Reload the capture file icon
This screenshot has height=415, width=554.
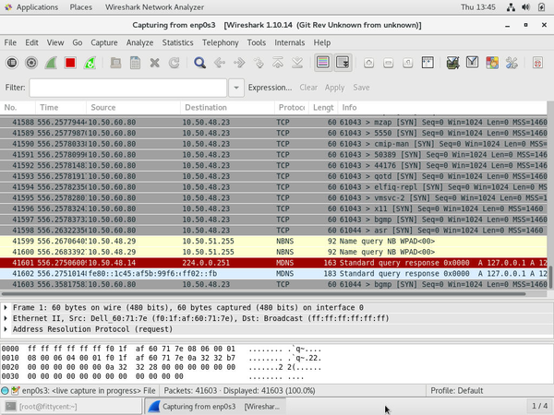(x=174, y=63)
